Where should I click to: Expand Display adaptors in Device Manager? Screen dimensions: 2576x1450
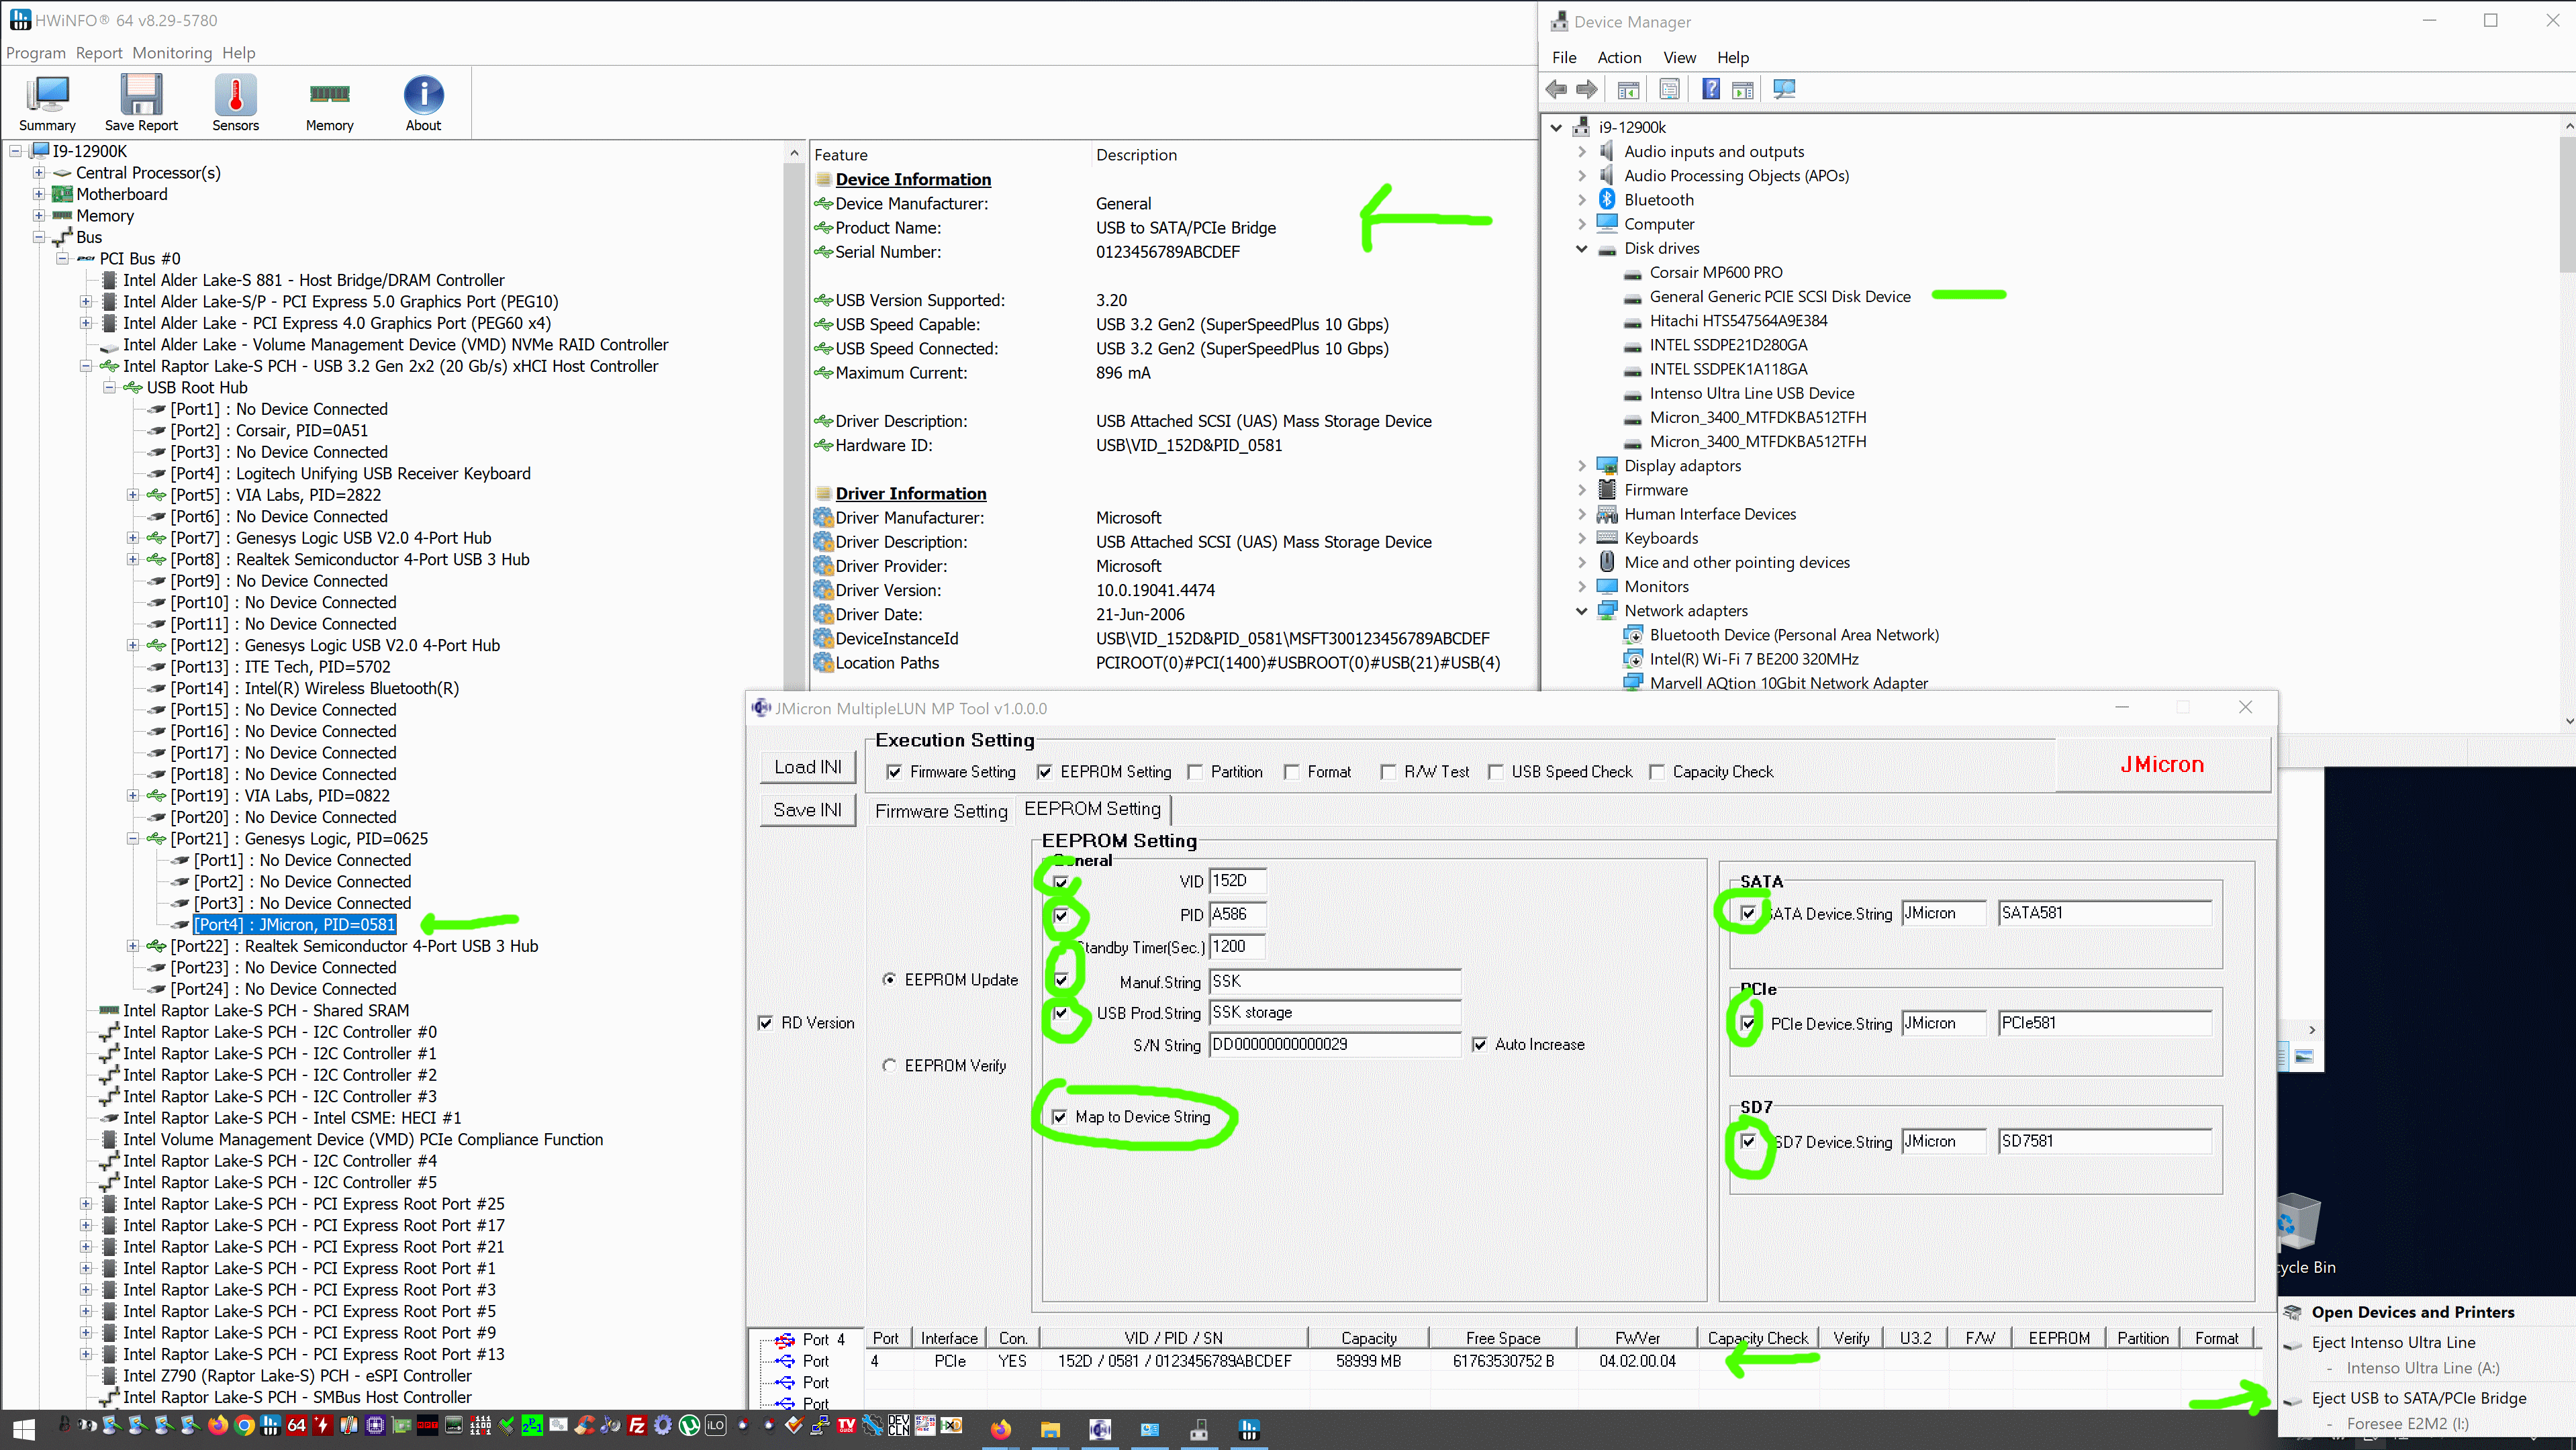pos(1582,466)
